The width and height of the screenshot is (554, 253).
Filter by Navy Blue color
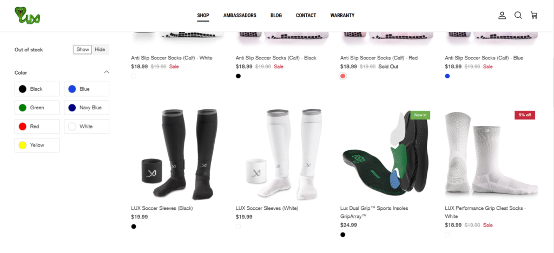coord(87,108)
